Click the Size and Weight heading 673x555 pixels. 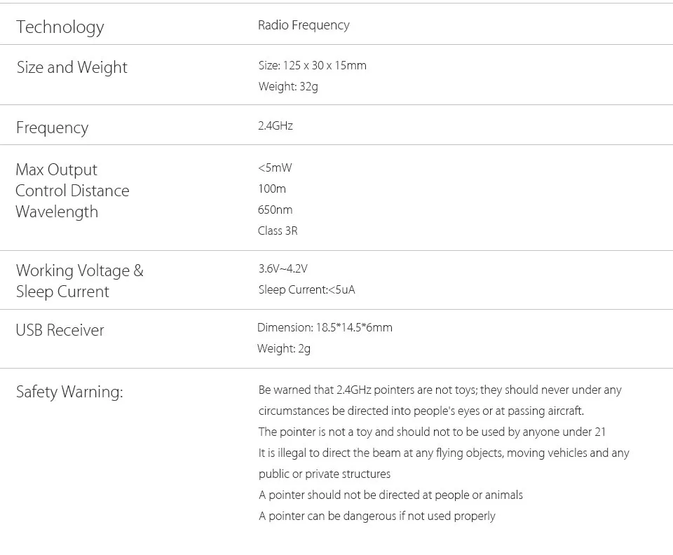coord(72,68)
